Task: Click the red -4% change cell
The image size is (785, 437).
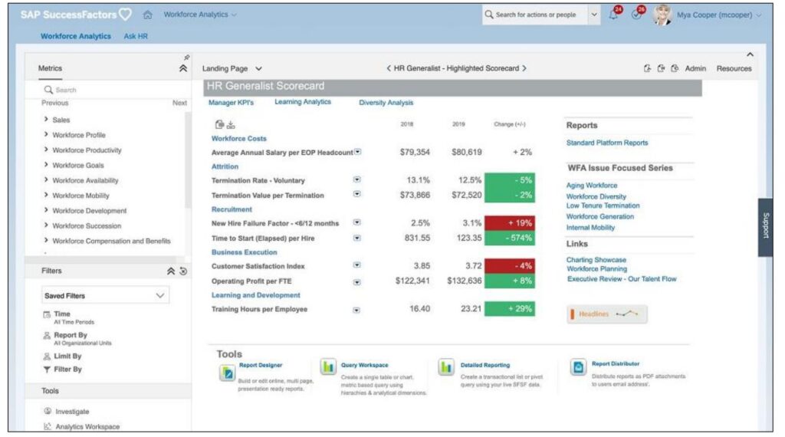Action: tap(510, 266)
